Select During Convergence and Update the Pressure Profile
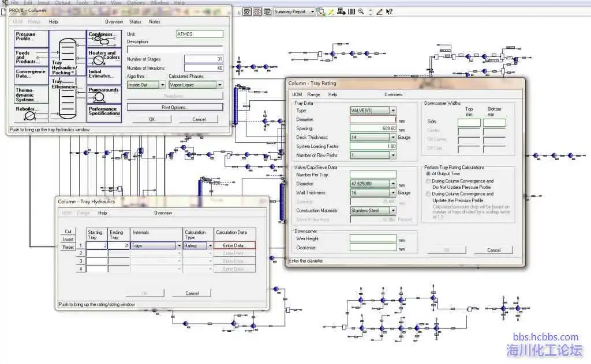 [x=428, y=194]
